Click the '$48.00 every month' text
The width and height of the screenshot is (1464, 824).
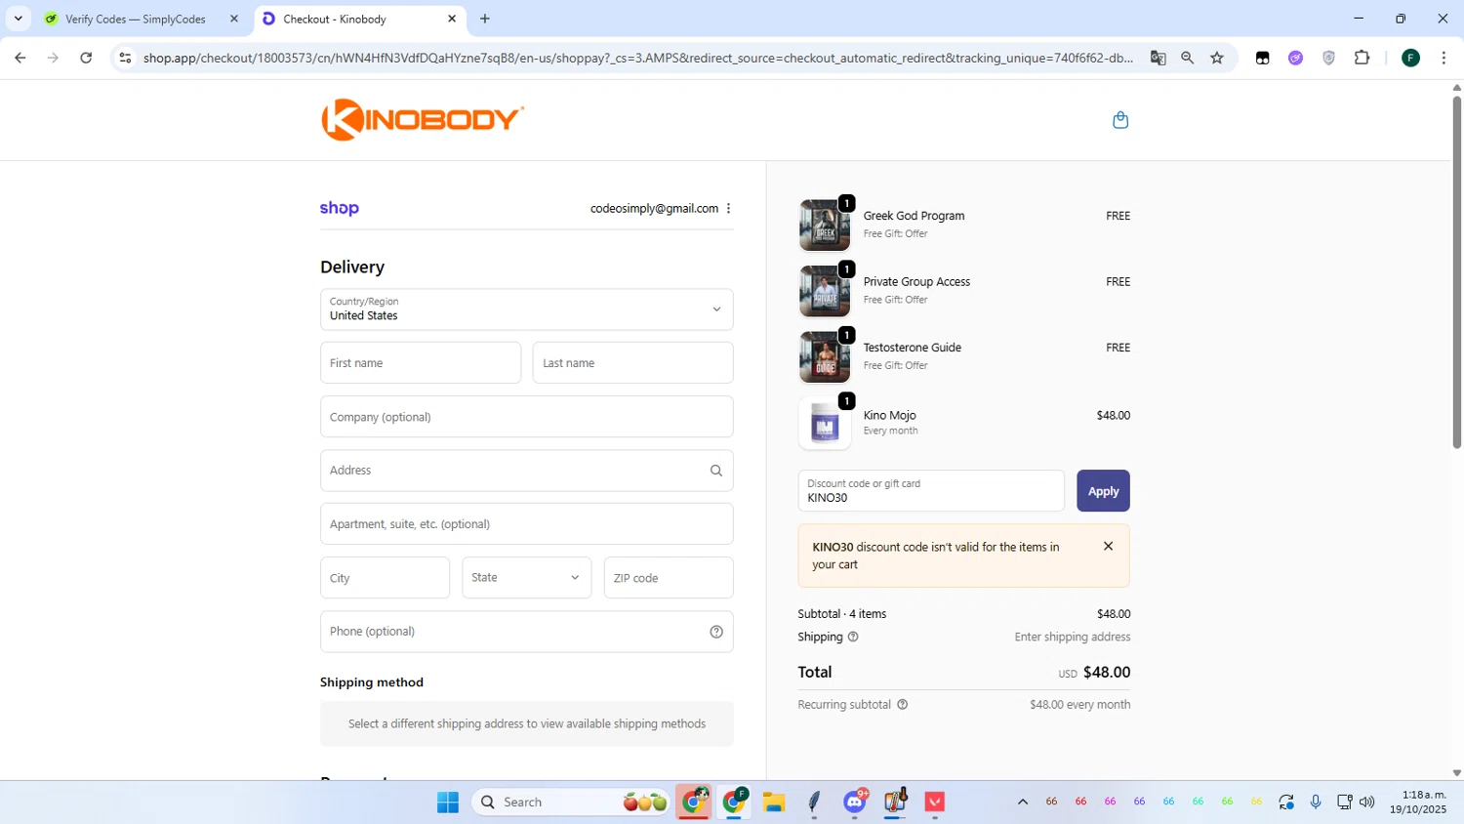[x=1080, y=704]
